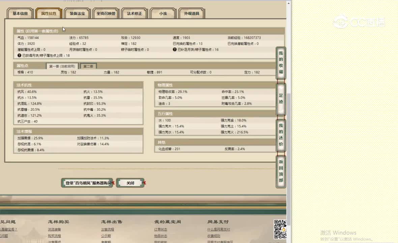Click the 法术抗性 section header

(79, 85)
